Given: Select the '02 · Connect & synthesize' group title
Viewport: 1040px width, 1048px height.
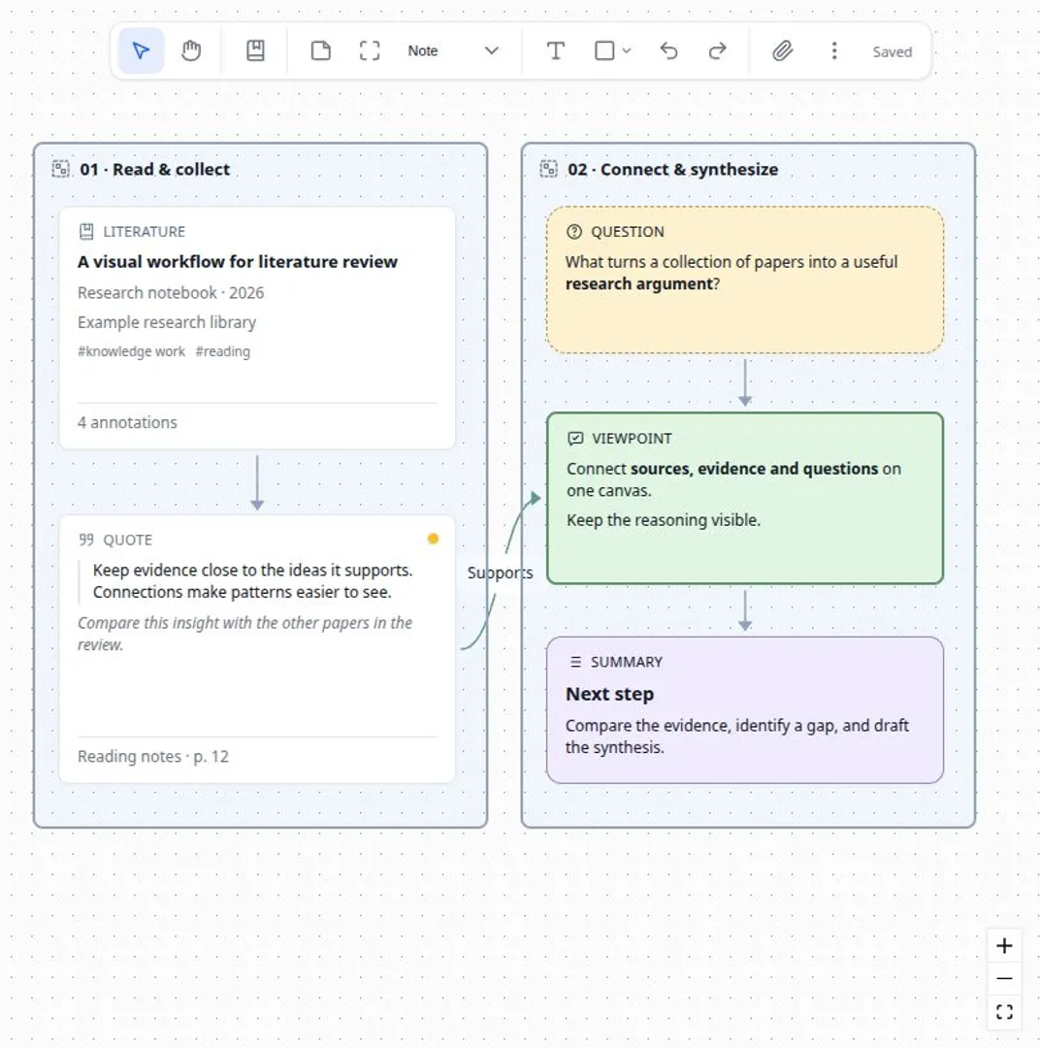Looking at the screenshot, I should (x=673, y=169).
